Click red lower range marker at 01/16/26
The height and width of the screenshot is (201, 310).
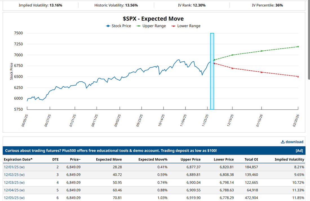262,72
